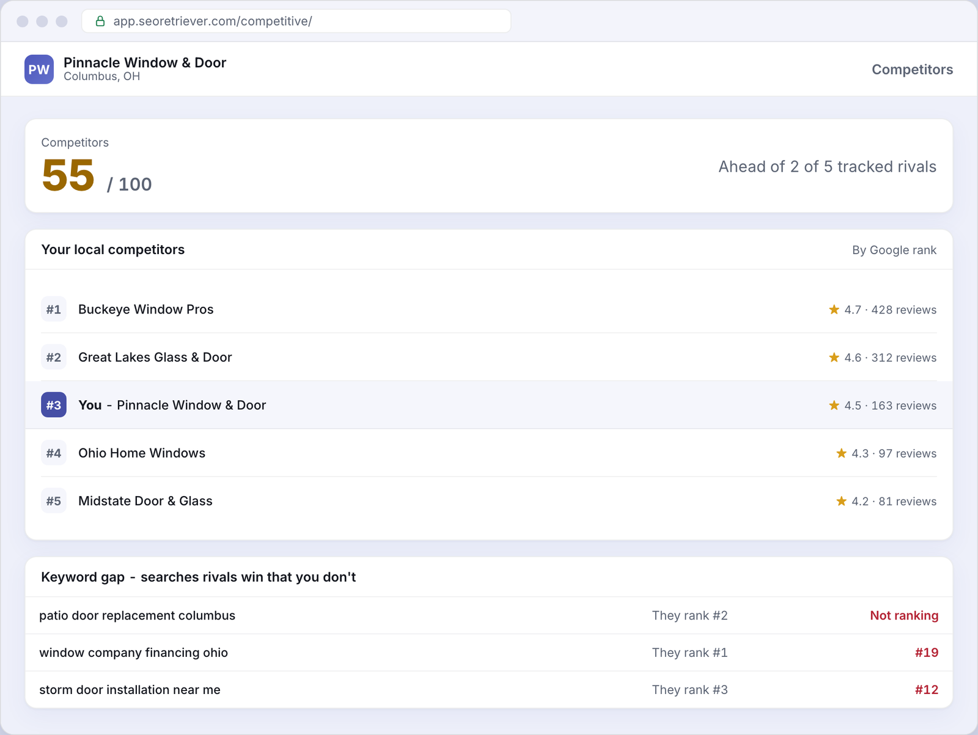Click the 'By Google rank' sort label
Image resolution: width=978 pixels, height=735 pixels.
894,250
